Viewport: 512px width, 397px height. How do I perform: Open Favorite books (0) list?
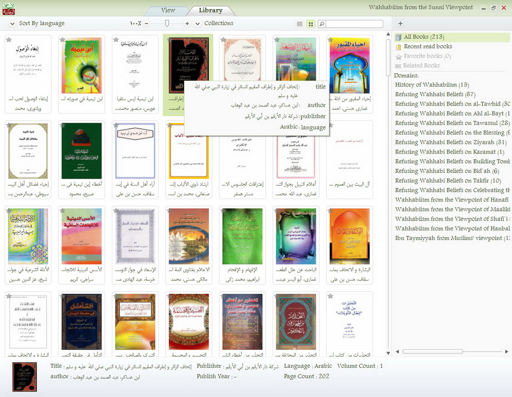pyautogui.click(x=428, y=56)
